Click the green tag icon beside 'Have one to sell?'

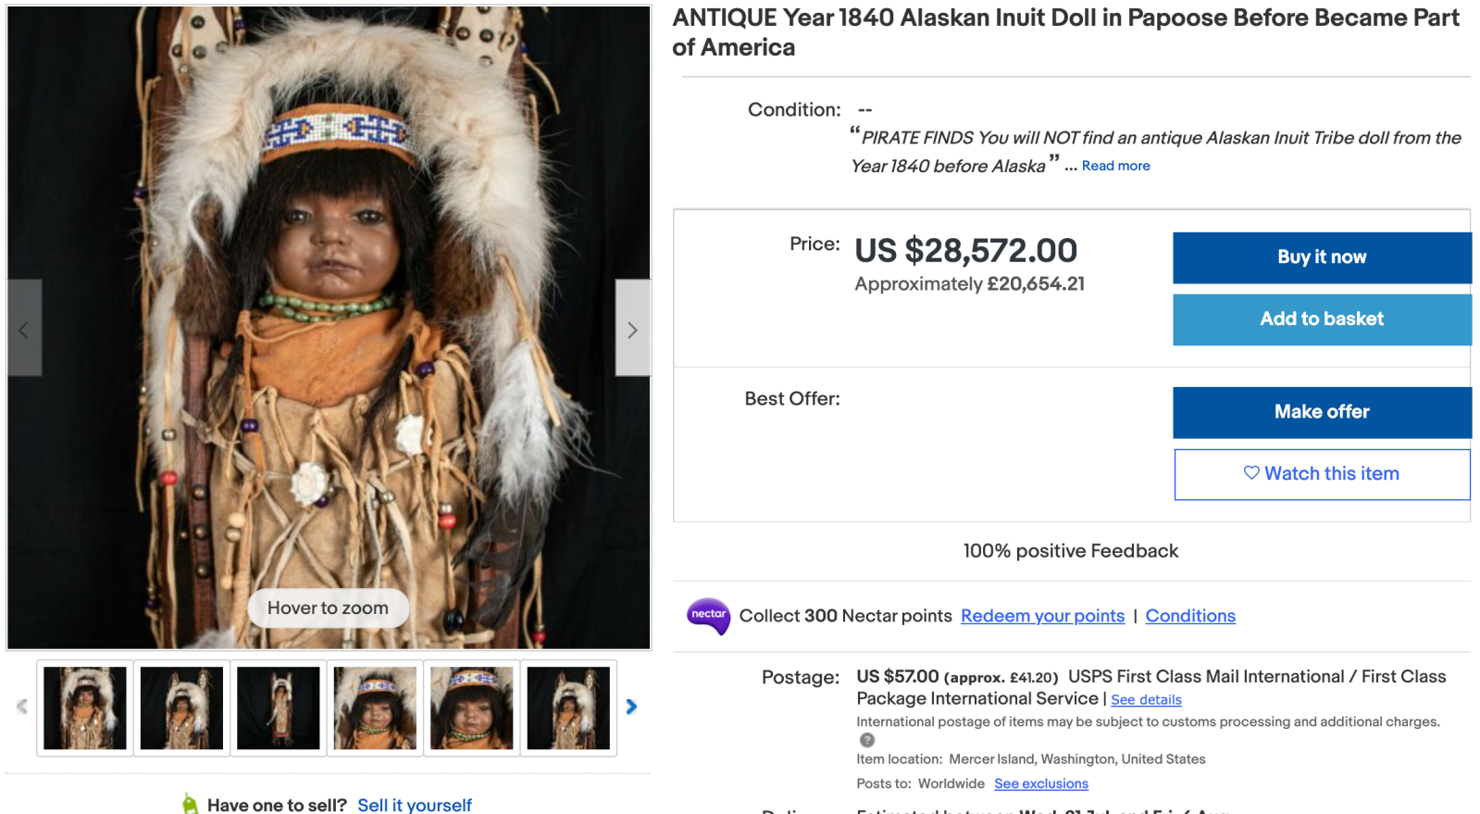click(x=191, y=804)
